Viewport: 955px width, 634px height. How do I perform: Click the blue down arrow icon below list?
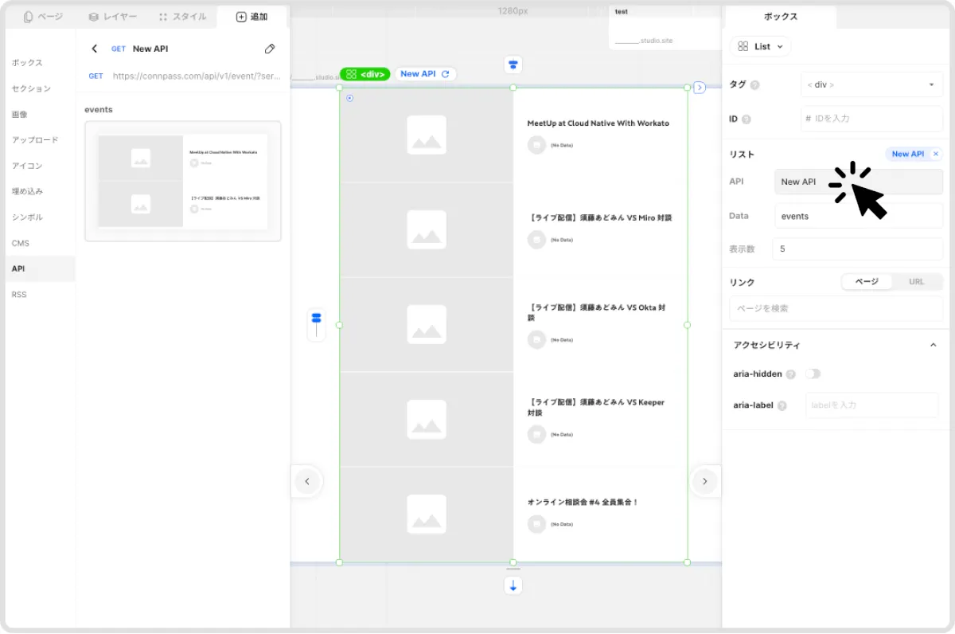pyautogui.click(x=513, y=585)
